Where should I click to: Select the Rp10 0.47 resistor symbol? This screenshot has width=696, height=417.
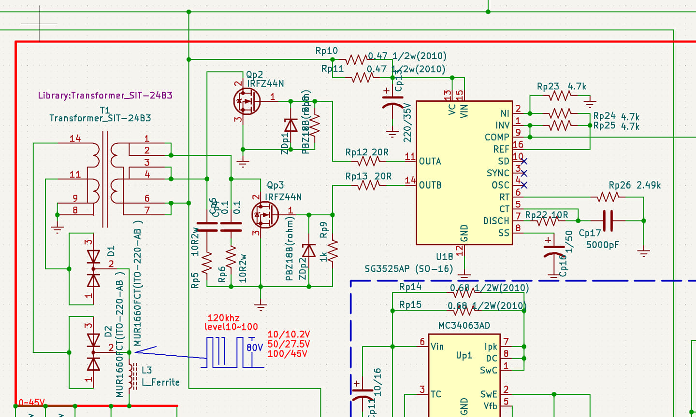point(357,60)
